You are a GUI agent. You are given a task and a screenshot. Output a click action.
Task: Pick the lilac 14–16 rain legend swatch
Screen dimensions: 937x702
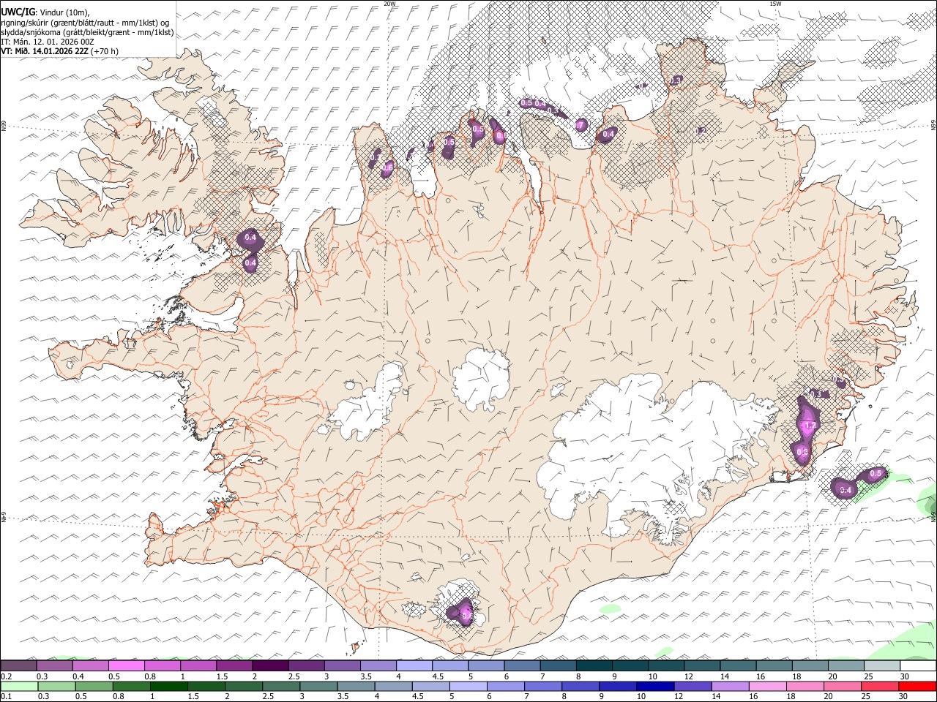(x=729, y=686)
